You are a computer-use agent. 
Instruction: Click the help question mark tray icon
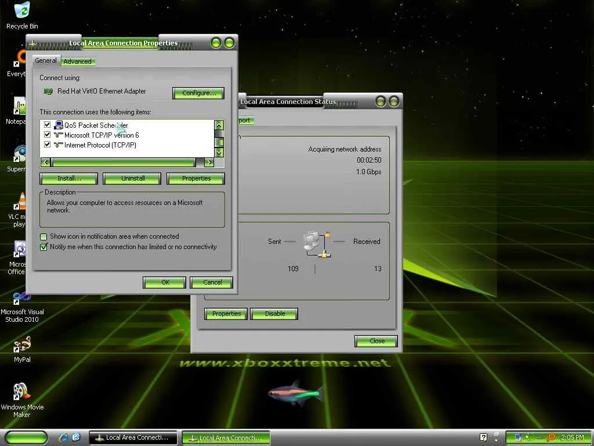483,437
